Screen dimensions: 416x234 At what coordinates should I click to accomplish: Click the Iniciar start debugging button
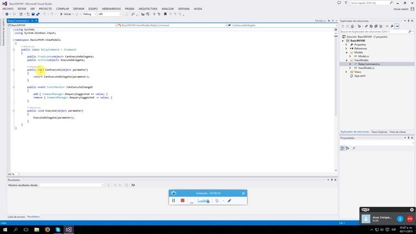point(66,14)
